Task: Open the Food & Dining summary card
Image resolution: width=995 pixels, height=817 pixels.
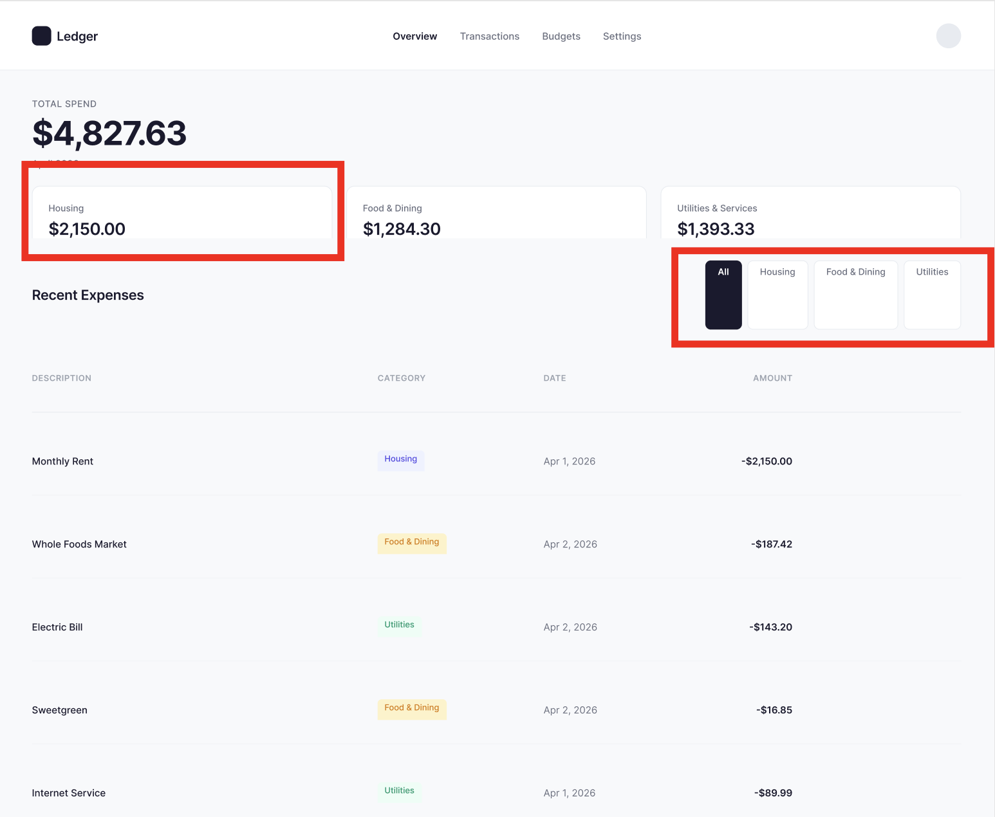Action: click(x=496, y=214)
